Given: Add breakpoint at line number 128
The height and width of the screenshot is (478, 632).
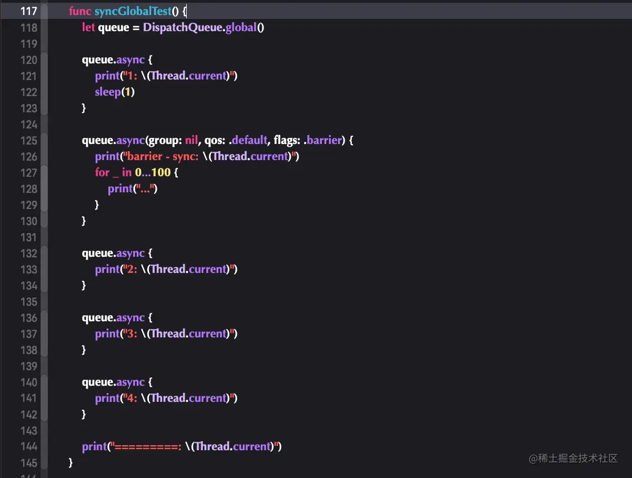Looking at the screenshot, I should 28,188.
